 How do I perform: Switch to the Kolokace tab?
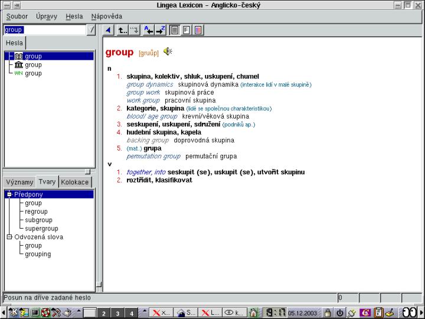pyautogui.click(x=75, y=182)
